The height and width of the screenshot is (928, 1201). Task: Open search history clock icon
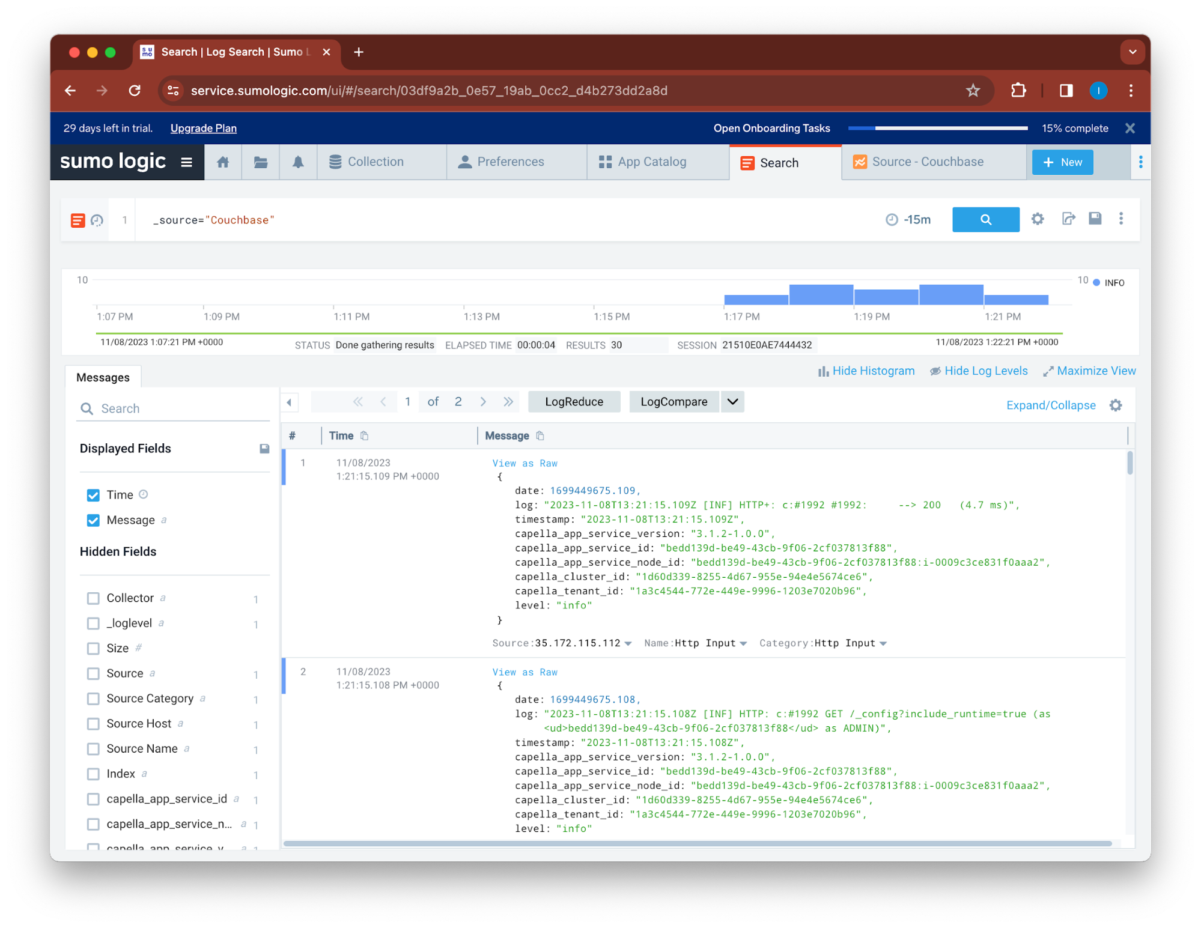97,220
